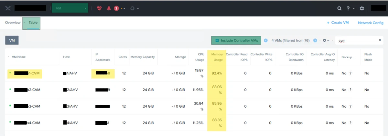Image resolution: width=388 pixels, height=136 pixels.
Task: Click the 88.35 % memory usage value
Action: coord(217,123)
